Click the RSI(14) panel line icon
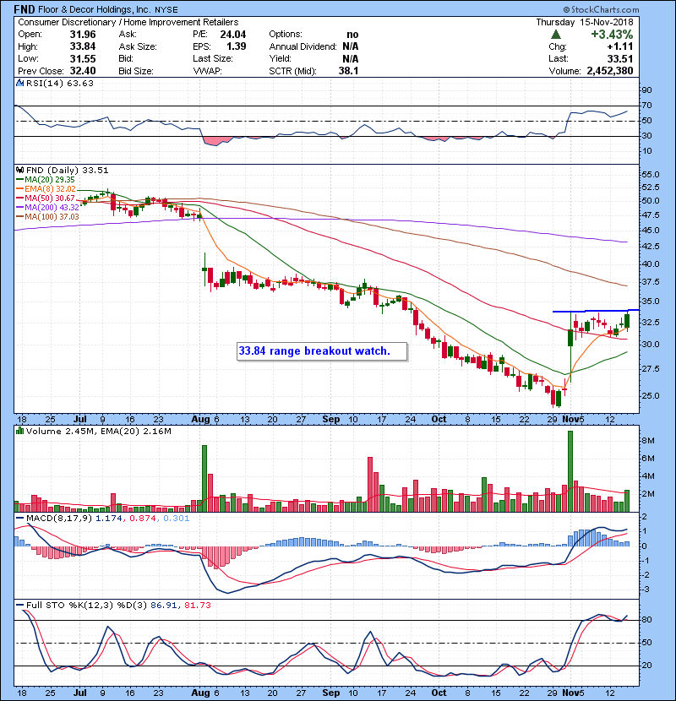The height and width of the screenshot is (701, 676). pyautogui.click(x=19, y=83)
